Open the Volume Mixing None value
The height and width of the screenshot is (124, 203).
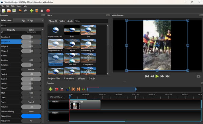[x=31, y=111]
